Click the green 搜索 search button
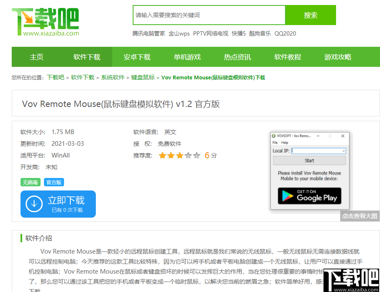The image size is (380, 292). coord(311,15)
